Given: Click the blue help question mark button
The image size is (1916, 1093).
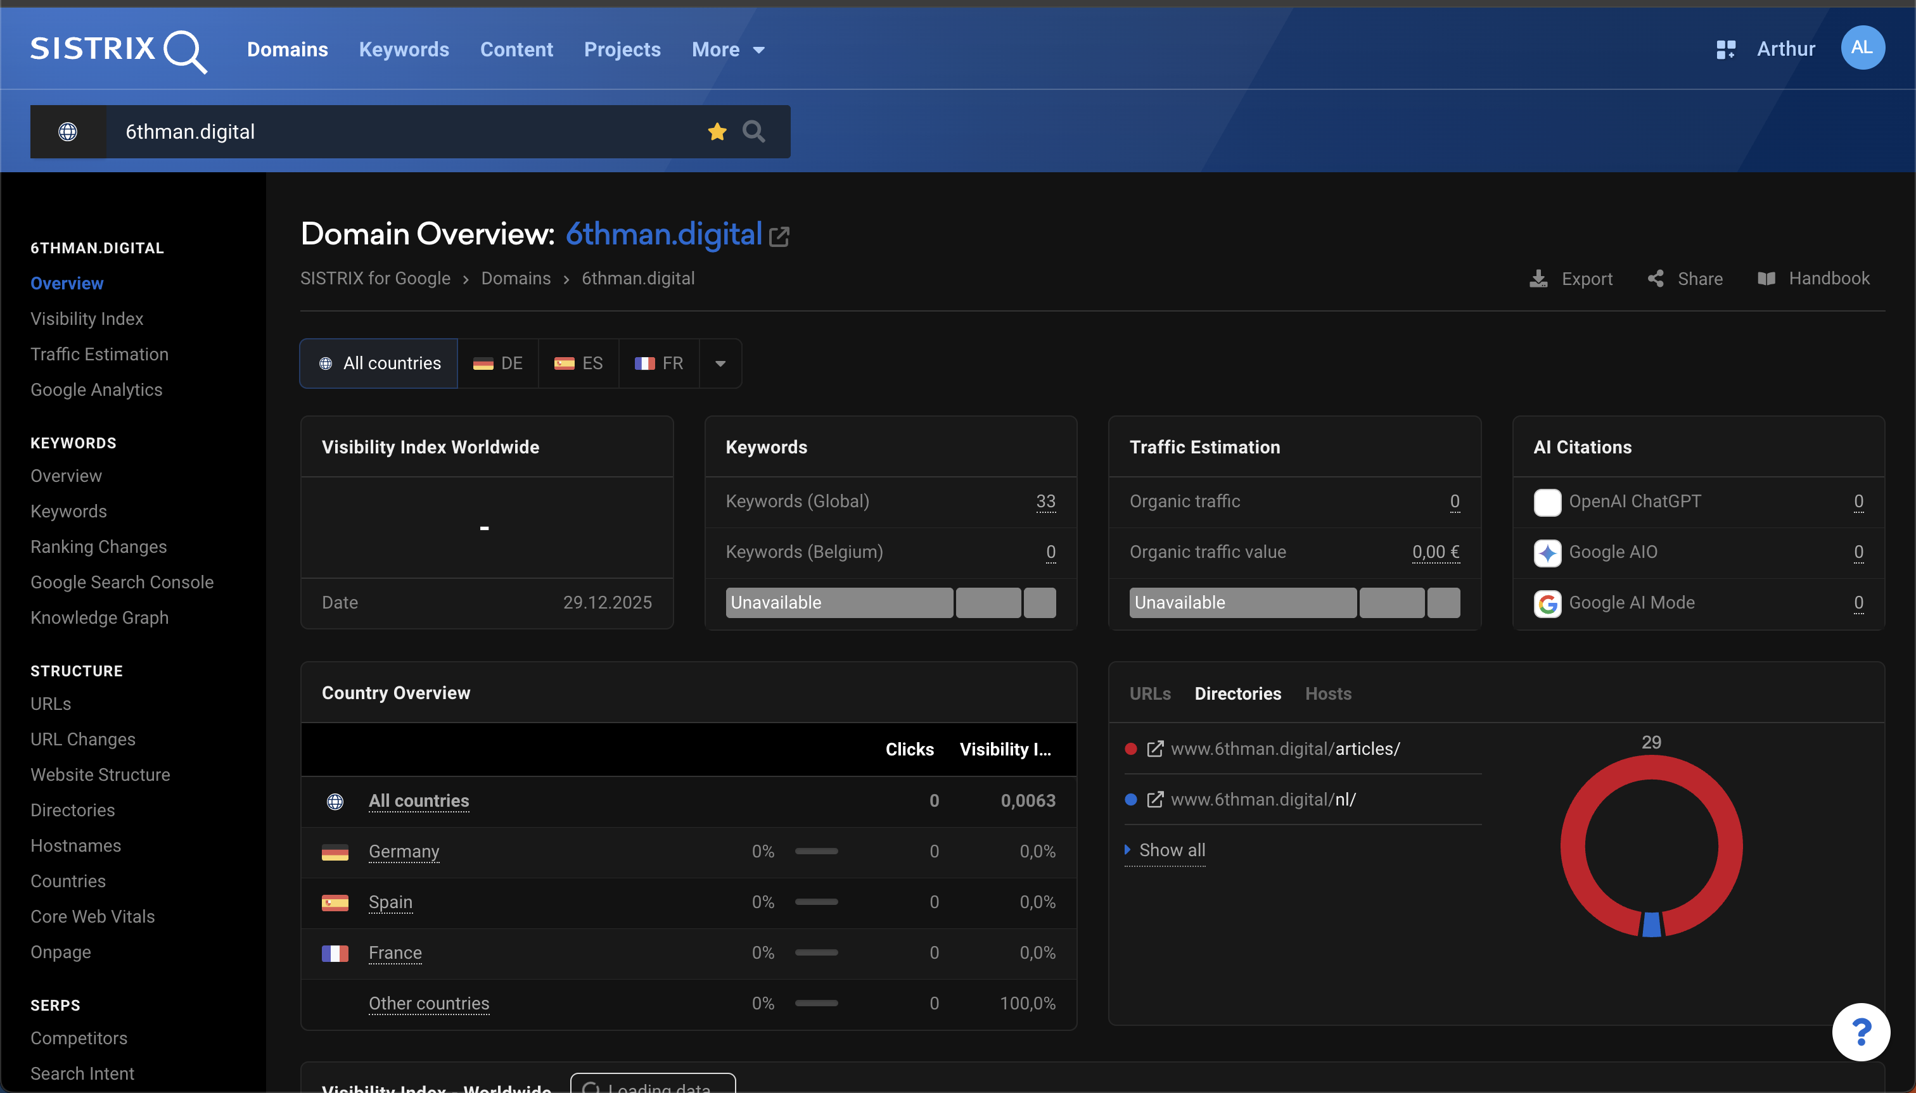Looking at the screenshot, I should [x=1860, y=1032].
